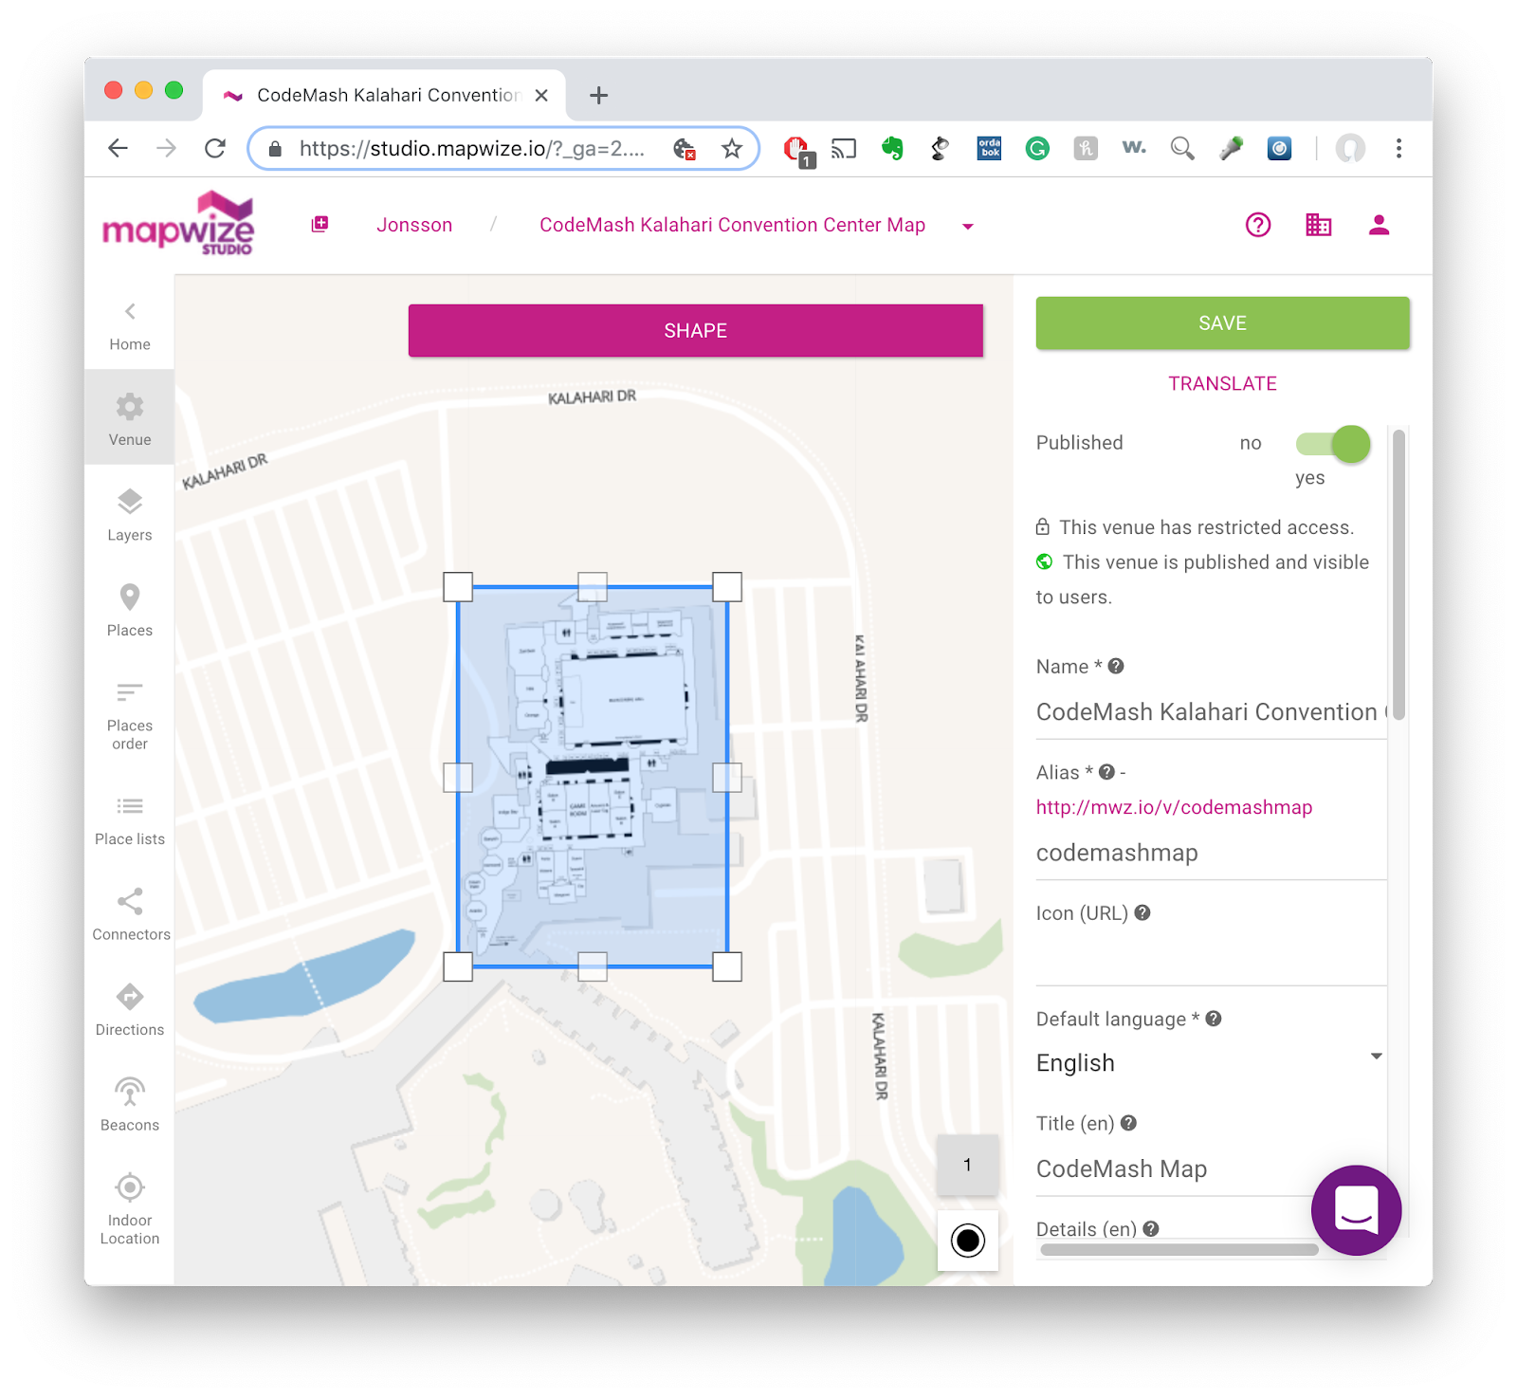
Task: Click the help icon next to Name
Action: [x=1116, y=666]
